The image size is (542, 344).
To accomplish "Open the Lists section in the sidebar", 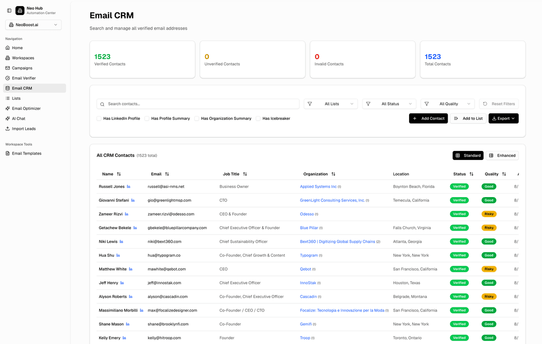I will 17,98.
